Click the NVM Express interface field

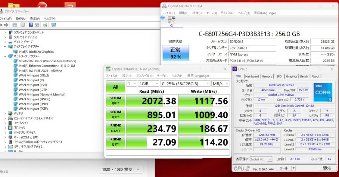[x=252, y=54]
